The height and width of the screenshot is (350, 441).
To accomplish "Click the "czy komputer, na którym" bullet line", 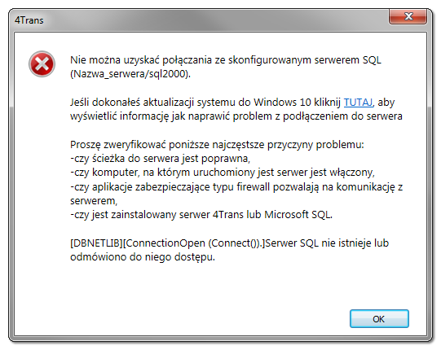I will (x=223, y=173).
